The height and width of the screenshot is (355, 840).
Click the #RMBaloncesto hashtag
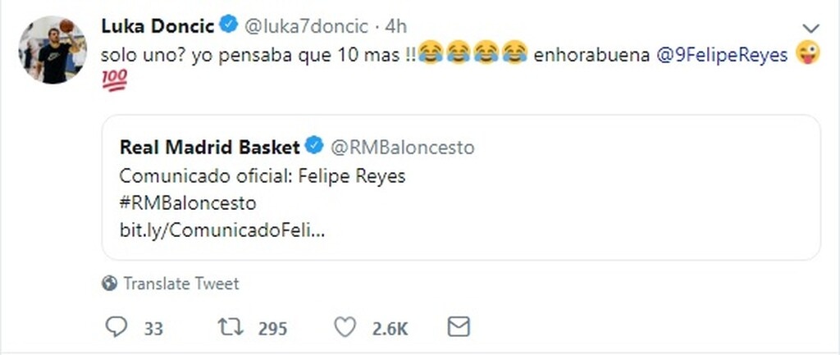(188, 203)
